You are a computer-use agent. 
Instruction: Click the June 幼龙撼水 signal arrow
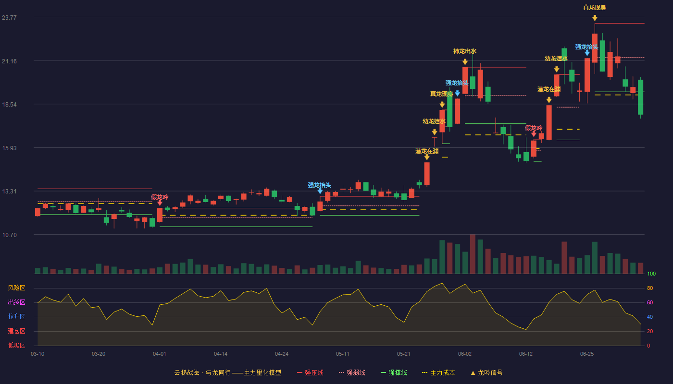click(557, 69)
